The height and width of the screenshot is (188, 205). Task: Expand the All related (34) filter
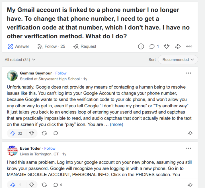[20, 60]
